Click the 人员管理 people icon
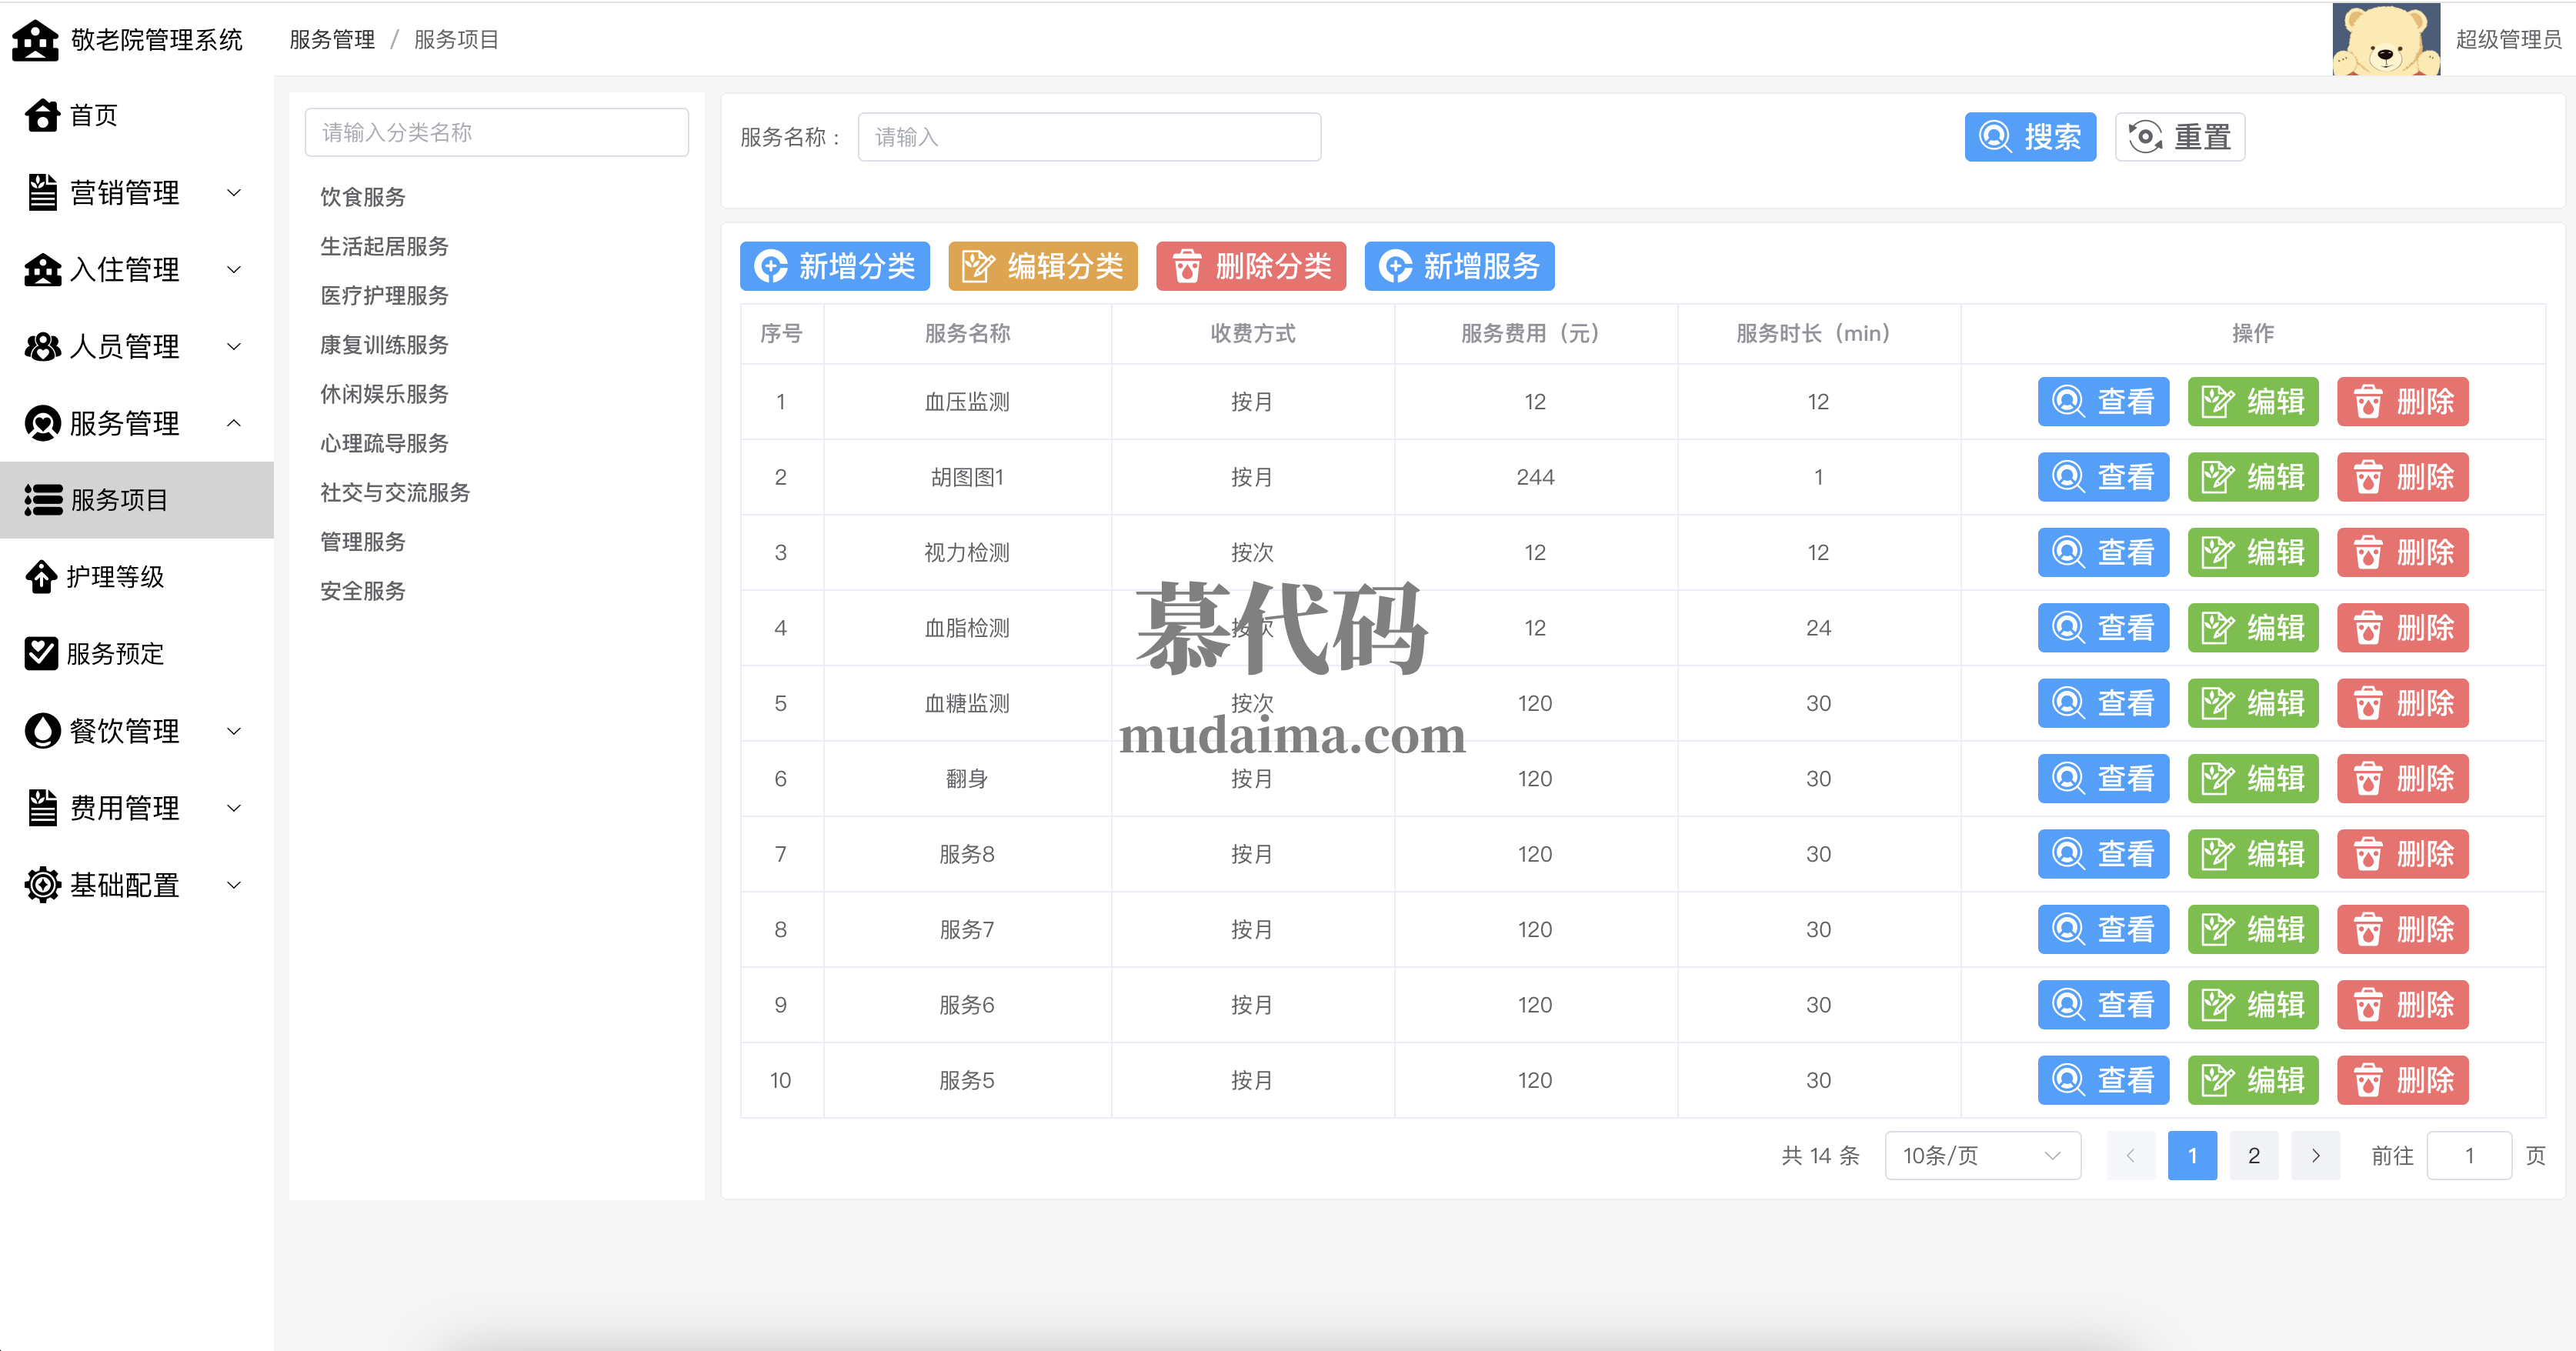The width and height of the screenshot is (2576, 1351). click(42, 347)
